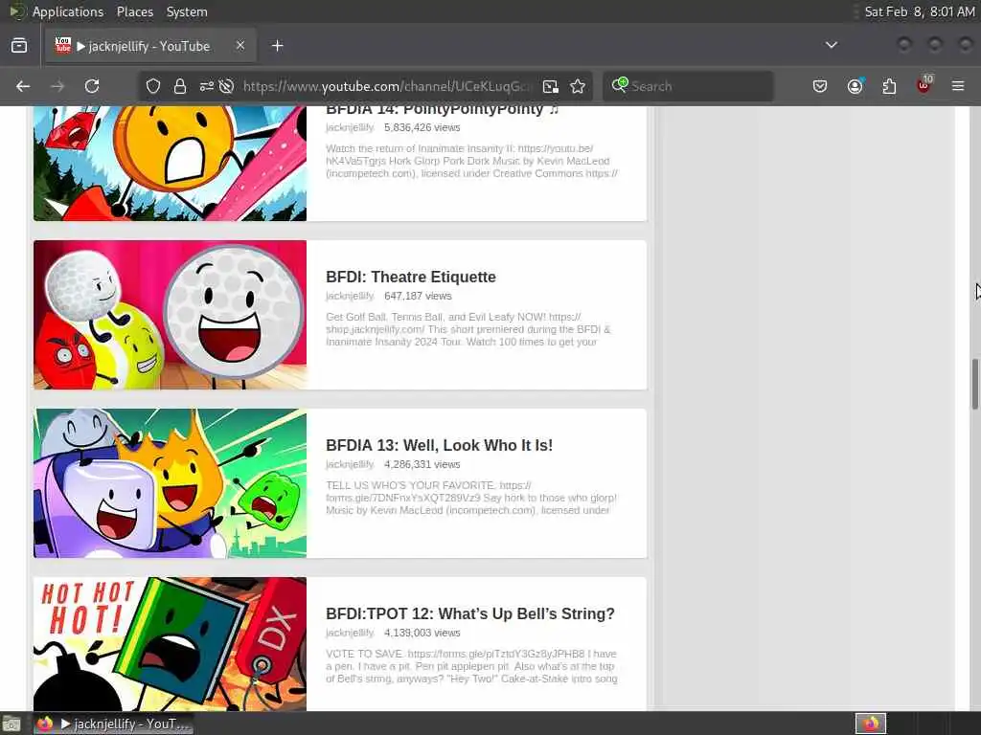The width and height of the screenshot is (981, 735).
Task: Click the HOT HOT HOT TPOT 12 thumbnail
Action: click(171, 644)
